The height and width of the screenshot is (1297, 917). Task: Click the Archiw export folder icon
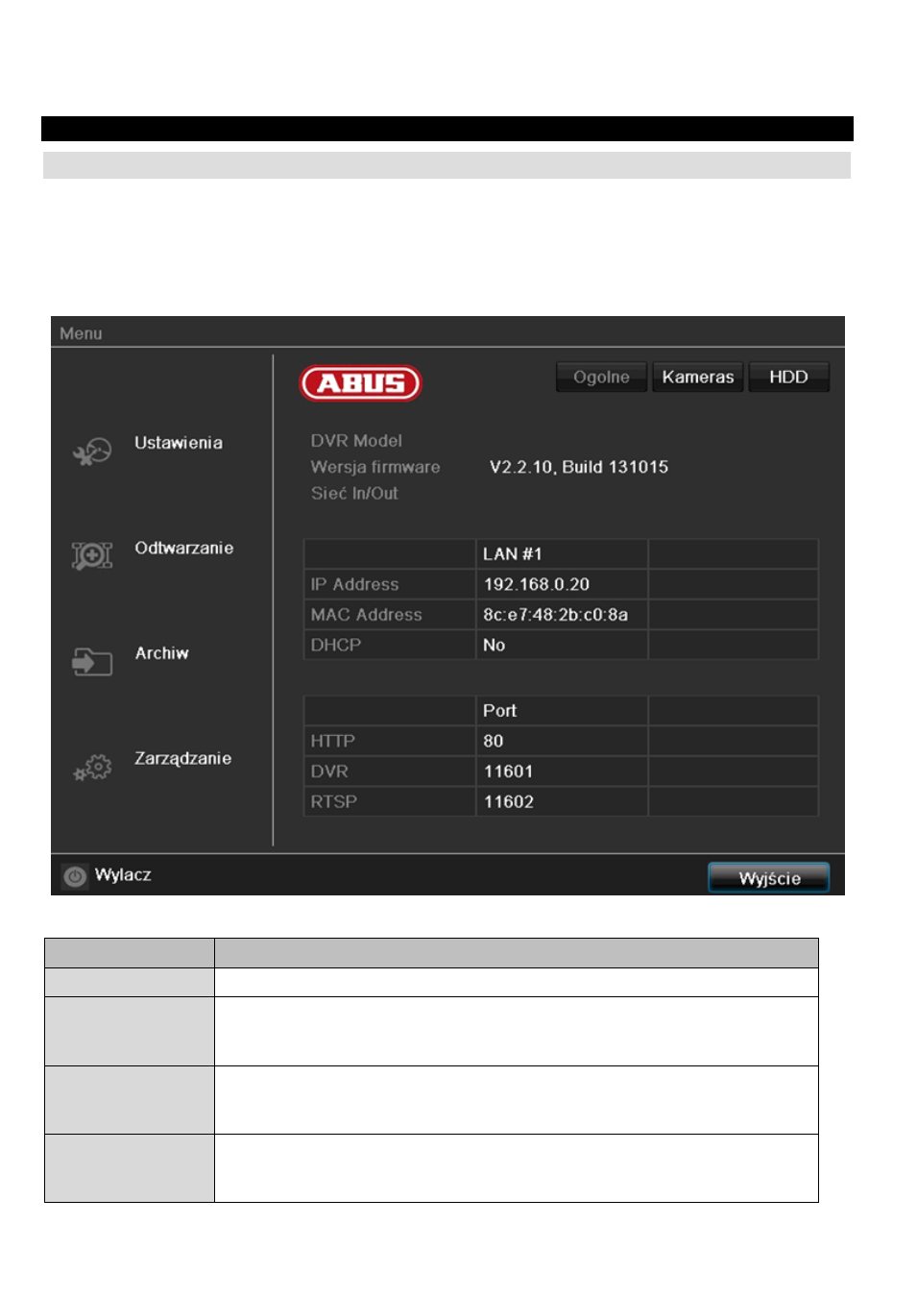[x=92, y=661]
